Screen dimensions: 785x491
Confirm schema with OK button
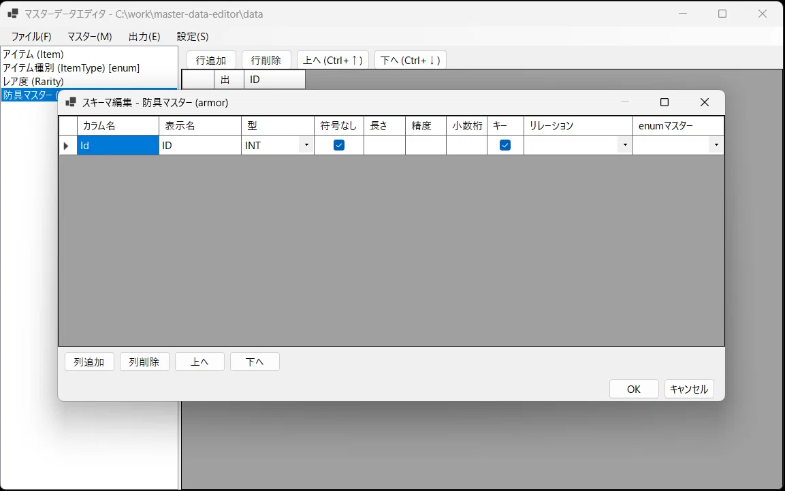click(x=634, y=389)
